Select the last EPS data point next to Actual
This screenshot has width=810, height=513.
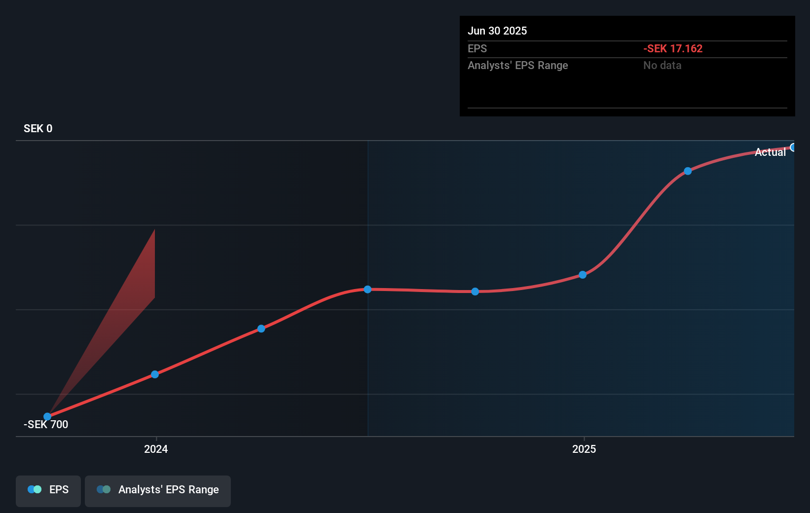tap(793, 147)
